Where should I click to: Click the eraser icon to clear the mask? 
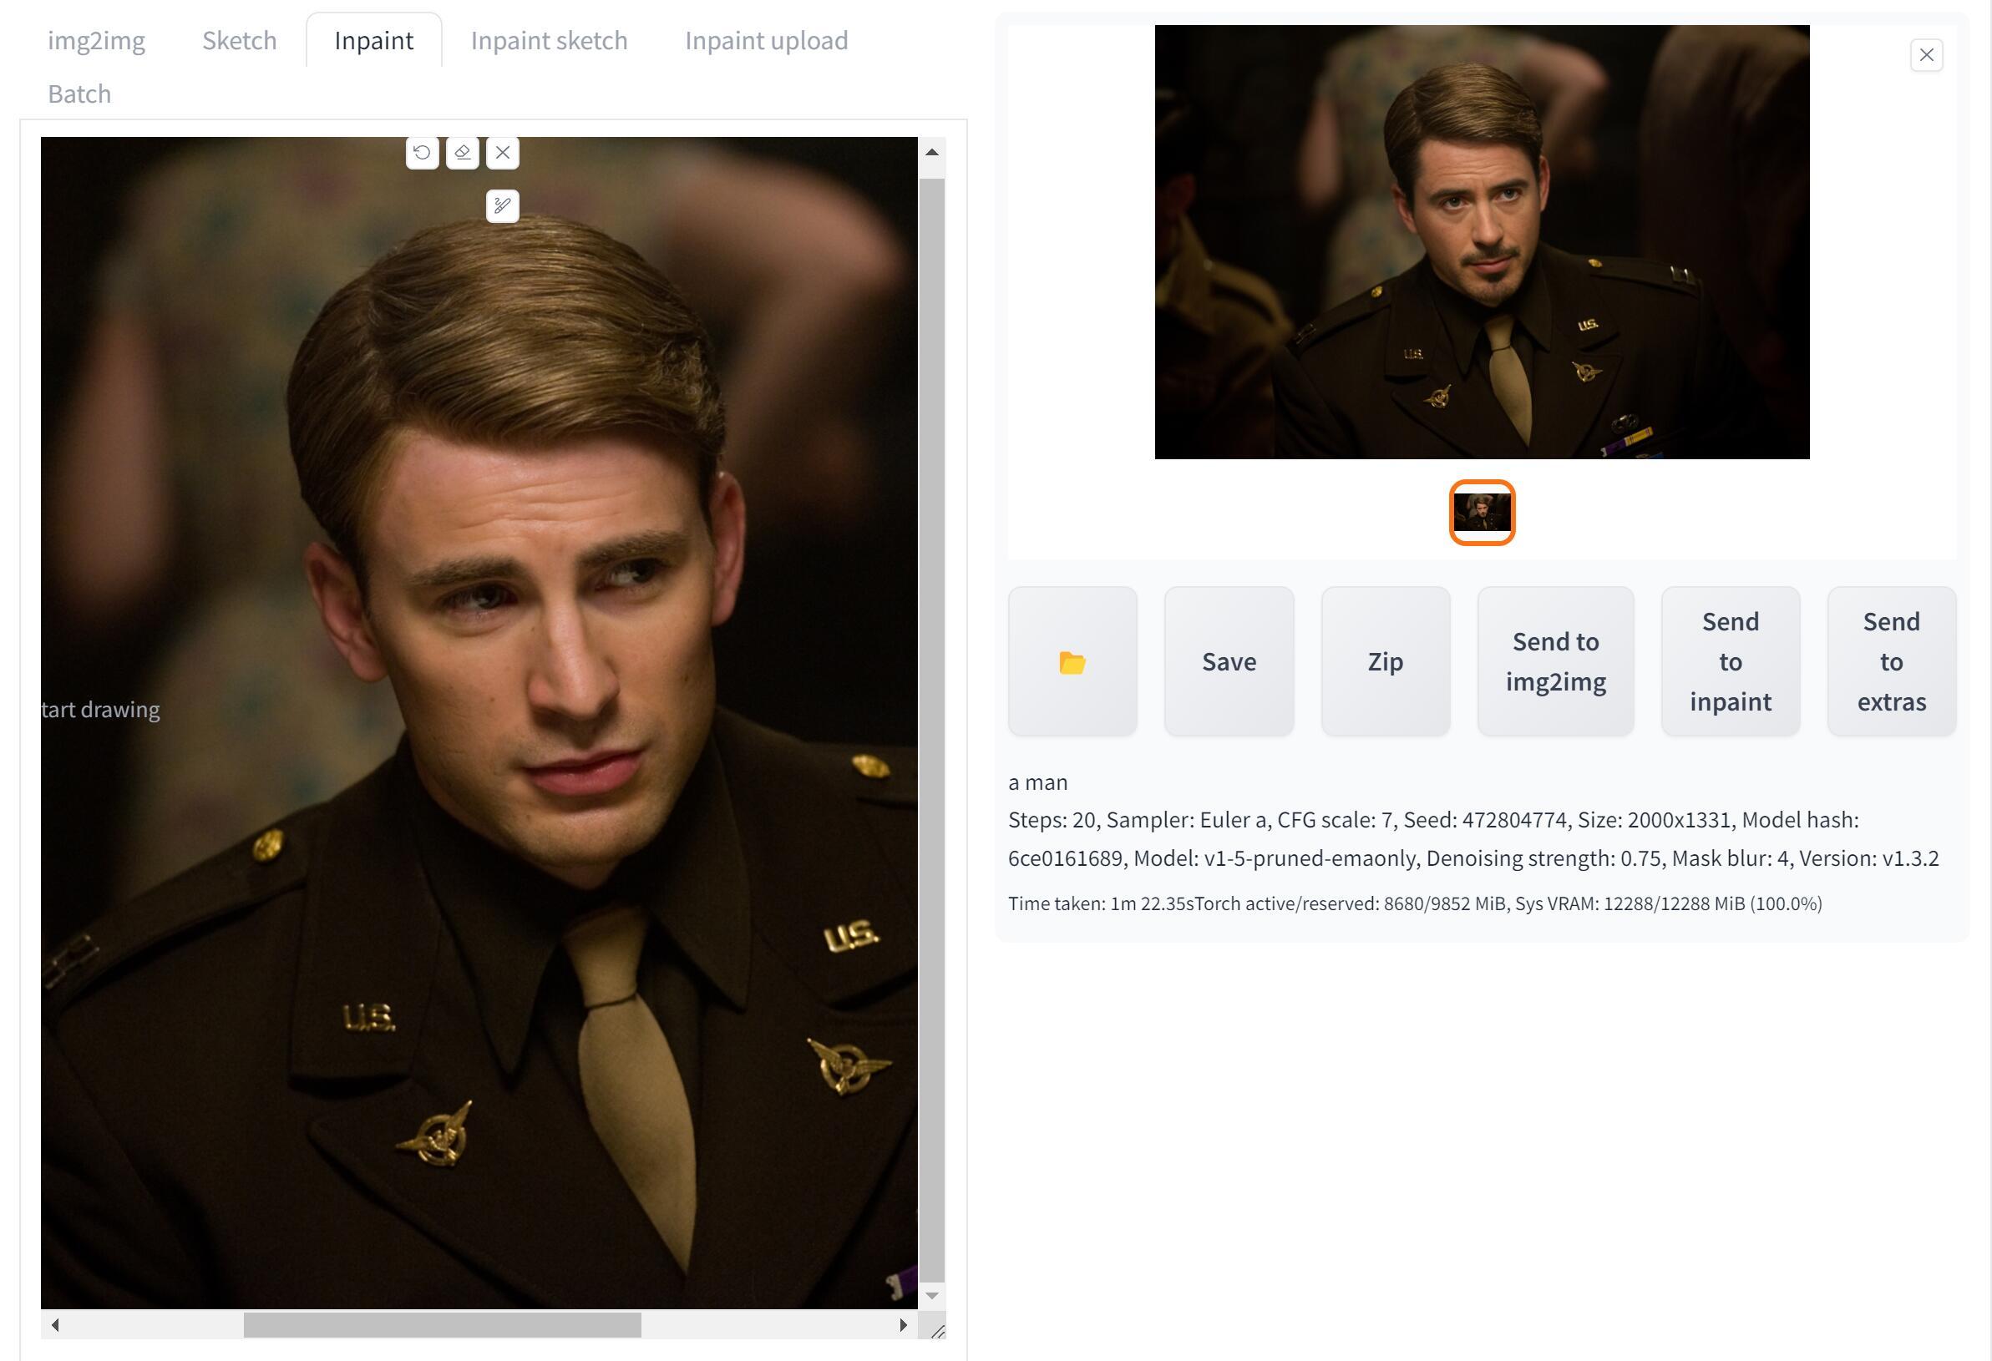tap(462, 153)
